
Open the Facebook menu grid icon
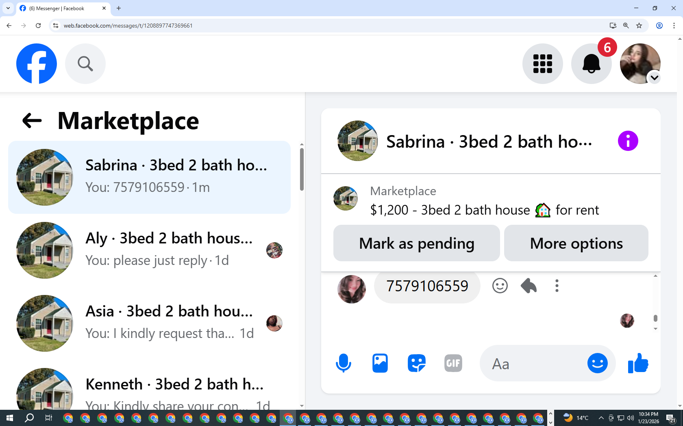(x=543, y=64)
